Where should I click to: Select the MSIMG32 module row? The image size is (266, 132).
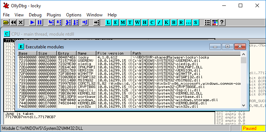[129, 80]
